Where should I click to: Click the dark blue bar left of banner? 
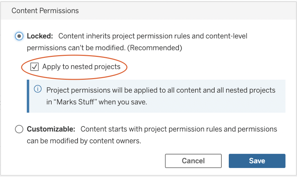tap(28, 96)
